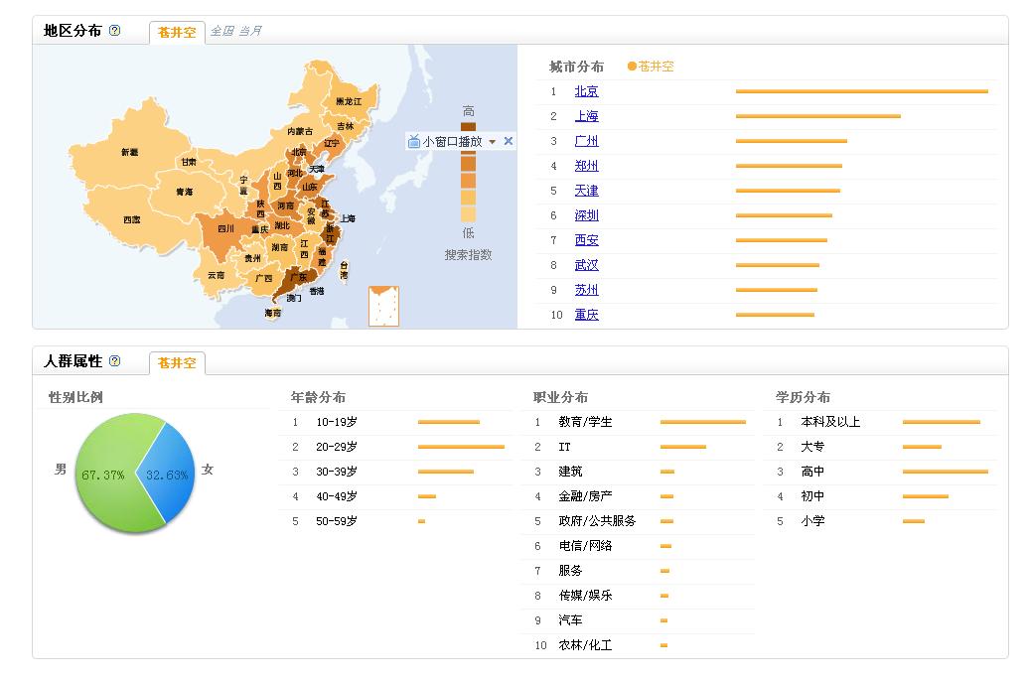
Task: Open the 西安 city link
Action: pyautogui.click(x=586, y=240)
